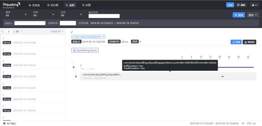Viewport: 262px width, 126px height.
Task: Open the trace ID 2.108.15582520200820031 dropdown
Action: pyautogui.click(x=88, y=37)
